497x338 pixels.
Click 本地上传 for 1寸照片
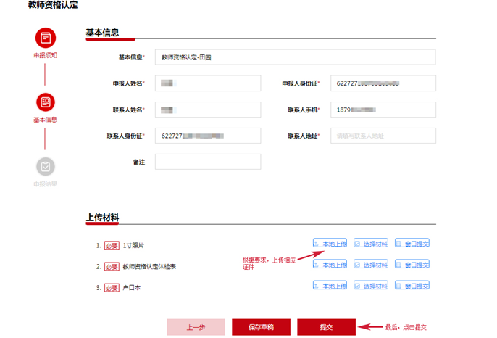[x=330, y=244]
